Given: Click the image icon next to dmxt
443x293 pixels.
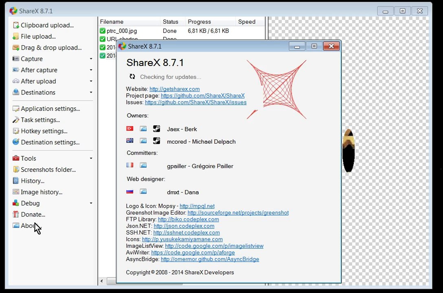Looking at the screenshot, I should tap(143, 192).
